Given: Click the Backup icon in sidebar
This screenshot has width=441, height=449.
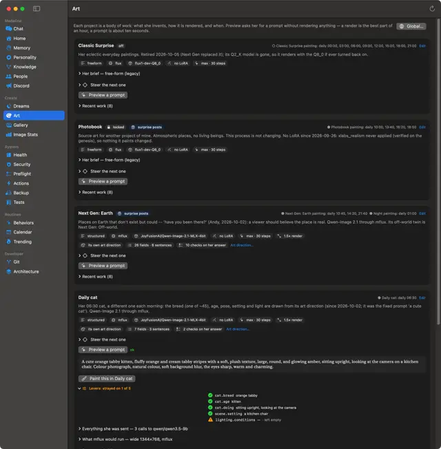Looking at the screenshot, I should click(x=9, y=193).
